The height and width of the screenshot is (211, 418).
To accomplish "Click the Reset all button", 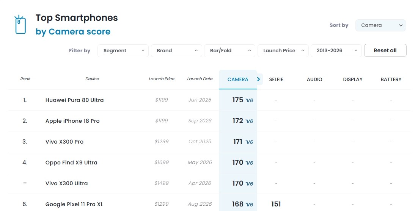I will [x=385, y=50].
